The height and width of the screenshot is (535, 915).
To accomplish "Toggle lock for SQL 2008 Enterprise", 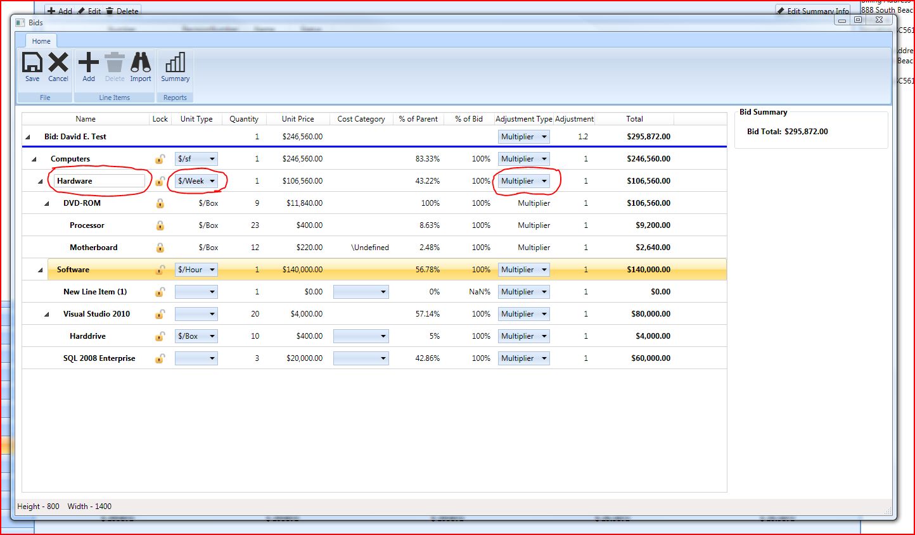I will point(160,358).
